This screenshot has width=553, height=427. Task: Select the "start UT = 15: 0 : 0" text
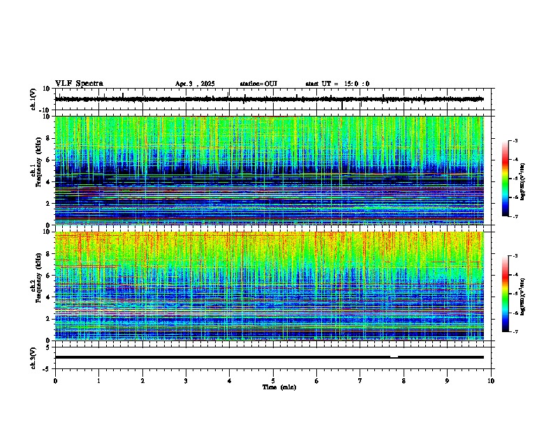[x=337, y=84]
